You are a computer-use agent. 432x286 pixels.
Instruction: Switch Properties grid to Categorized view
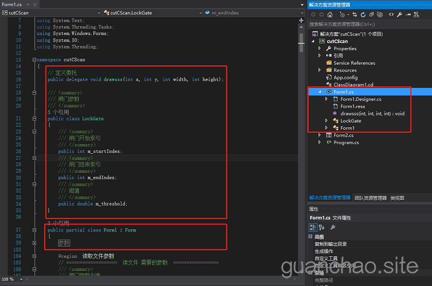(x=313, y=227)
